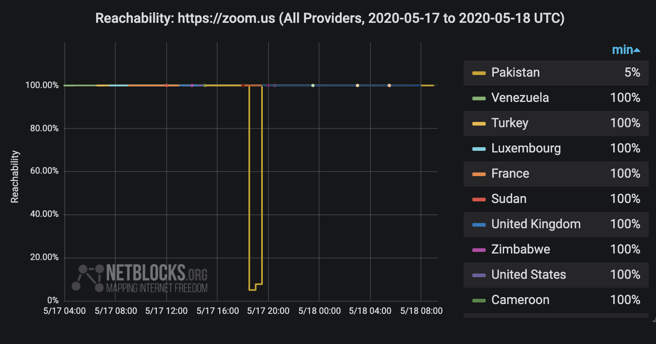The height and width of the screenshot is (344, 656).
Task: Click the France orange color swatch
Action: [479, 174]
